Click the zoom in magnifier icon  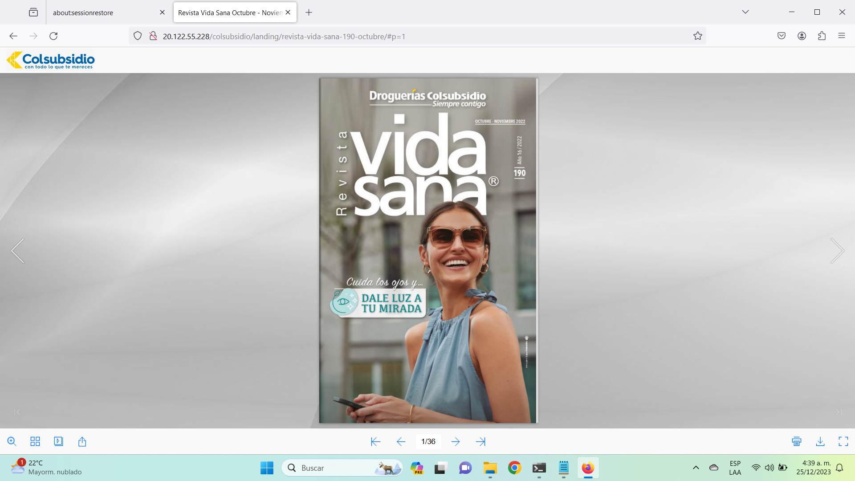point(12,441)
